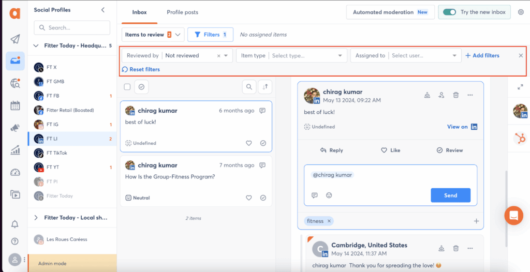Open notifications bell icon
The height and width of the screenshot is (272, 530).
coord(15,224)
